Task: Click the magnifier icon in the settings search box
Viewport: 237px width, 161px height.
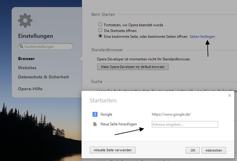Action: [21, 46]
